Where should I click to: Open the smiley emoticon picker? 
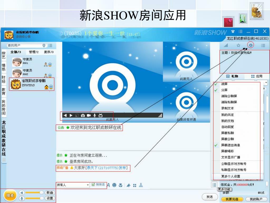click(x=114, y=185)
